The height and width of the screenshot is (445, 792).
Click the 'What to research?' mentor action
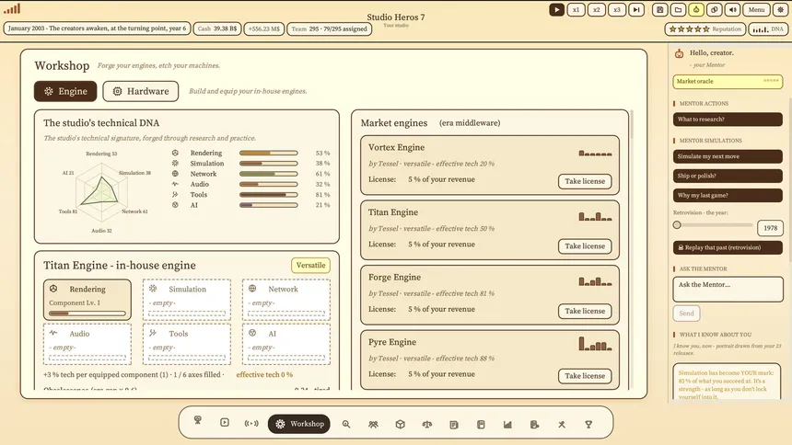(x=728, y=120)
